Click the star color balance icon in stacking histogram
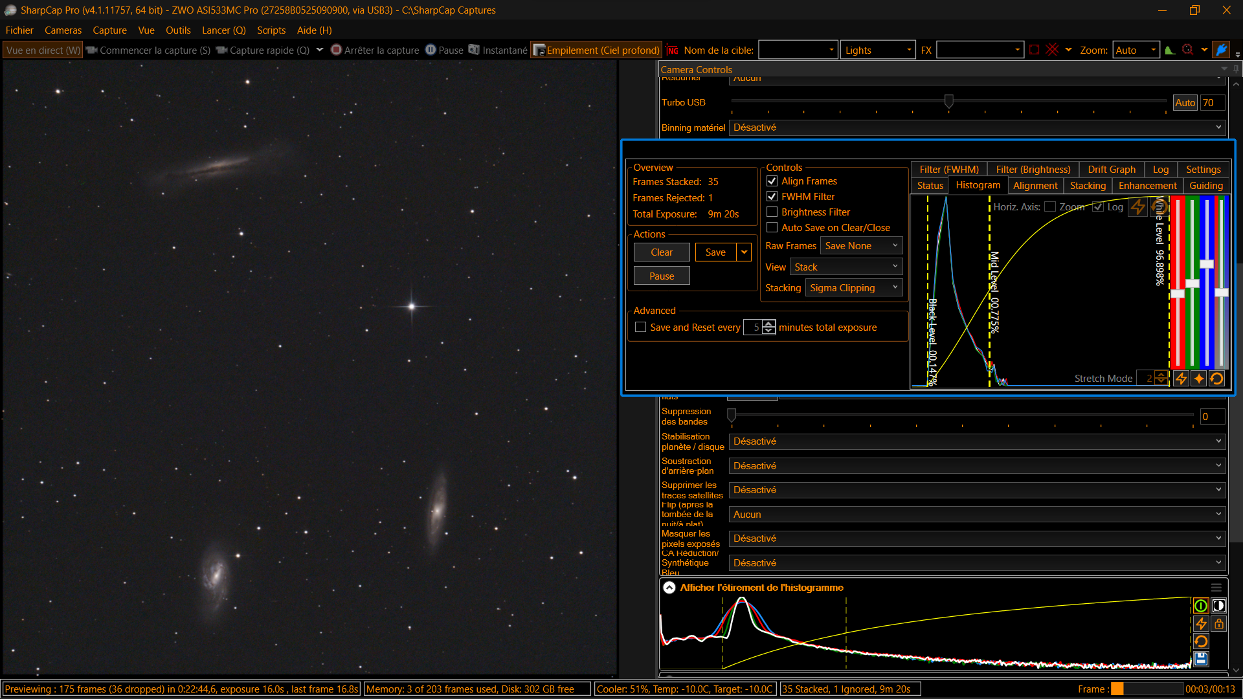 [1198, 379]
